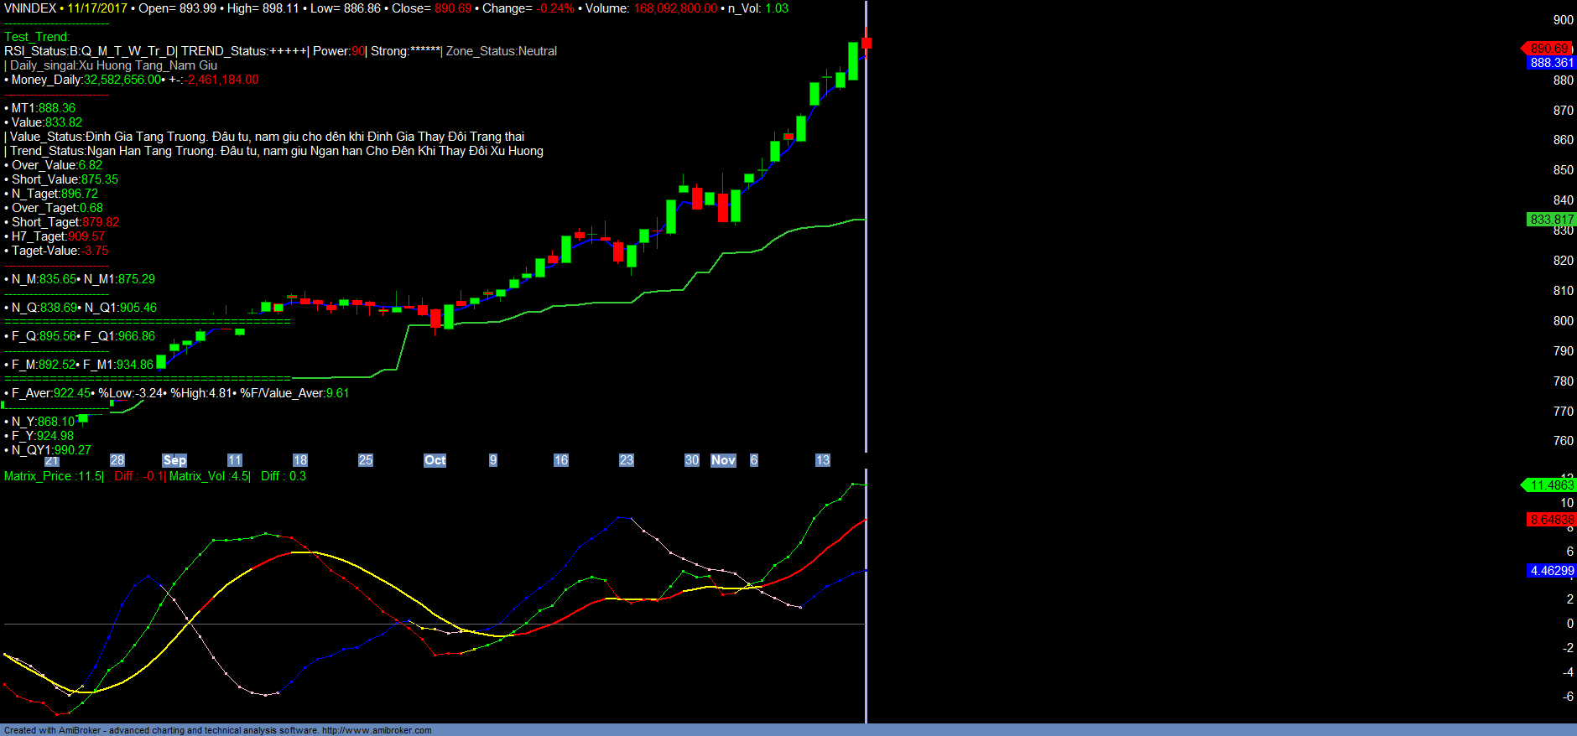
Task: Click the Sep month marker on date axis
Action: point(174,460)
